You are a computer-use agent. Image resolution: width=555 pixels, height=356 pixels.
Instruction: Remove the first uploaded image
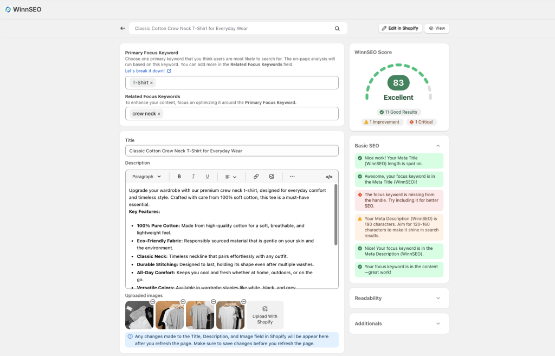[x=152, y=301]
